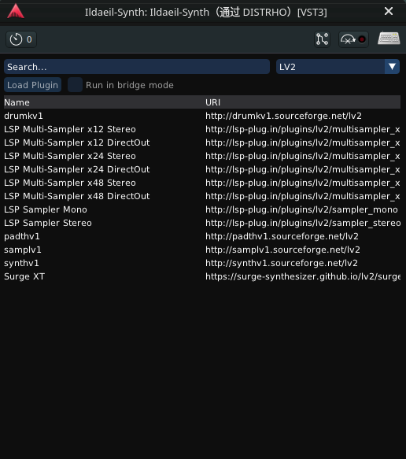Select the samplv1 plugin row
Screen dimensions: 406x459
[x=202, y=250]
